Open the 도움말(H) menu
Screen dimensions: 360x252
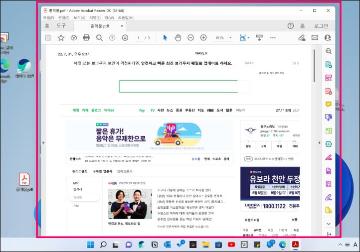click(126, 17)
